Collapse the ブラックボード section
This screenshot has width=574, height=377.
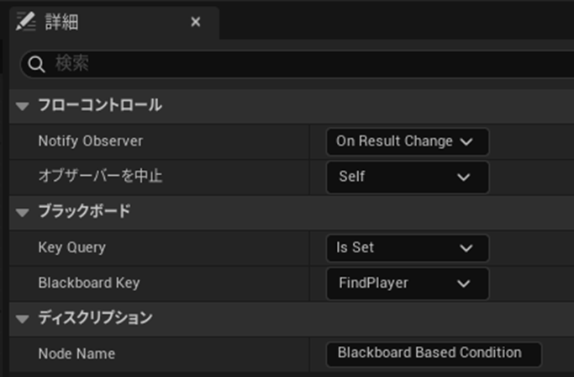(23, 212)
